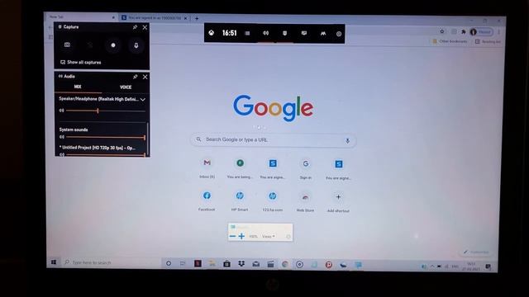529x297 pixels.
Task: Open a new browser tab
Action: [197, 18]
